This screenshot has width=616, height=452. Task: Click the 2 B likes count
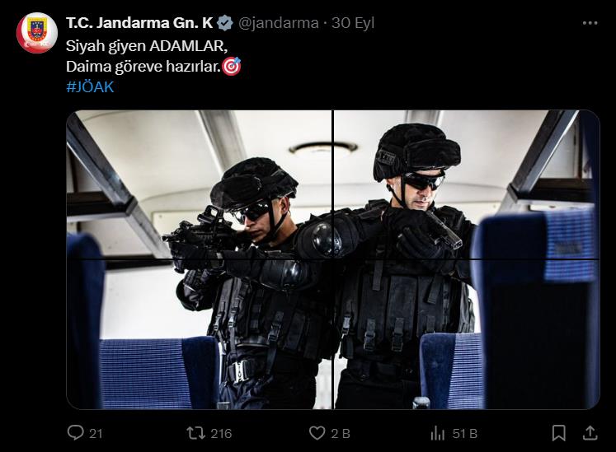(341, 434)
